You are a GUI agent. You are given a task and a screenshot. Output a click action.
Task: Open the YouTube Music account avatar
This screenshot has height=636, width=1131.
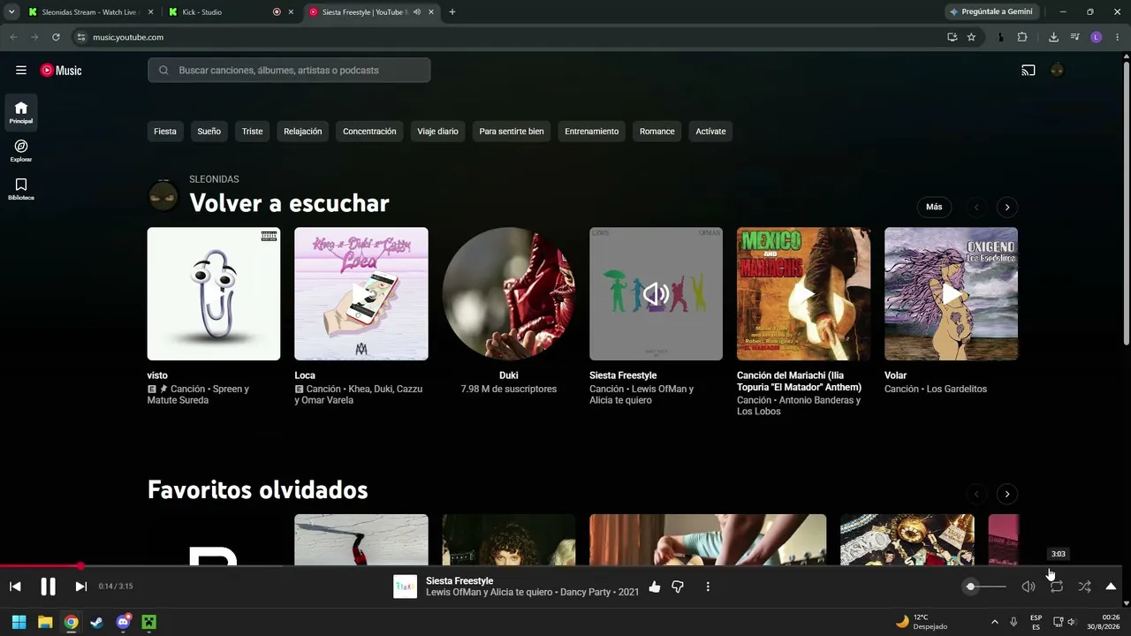(1057, 70)
